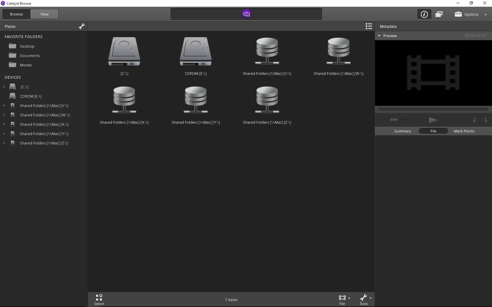Viewport: 492px width, 307px height.
Task: Open the File metadata tab
Action: point(433,131)
